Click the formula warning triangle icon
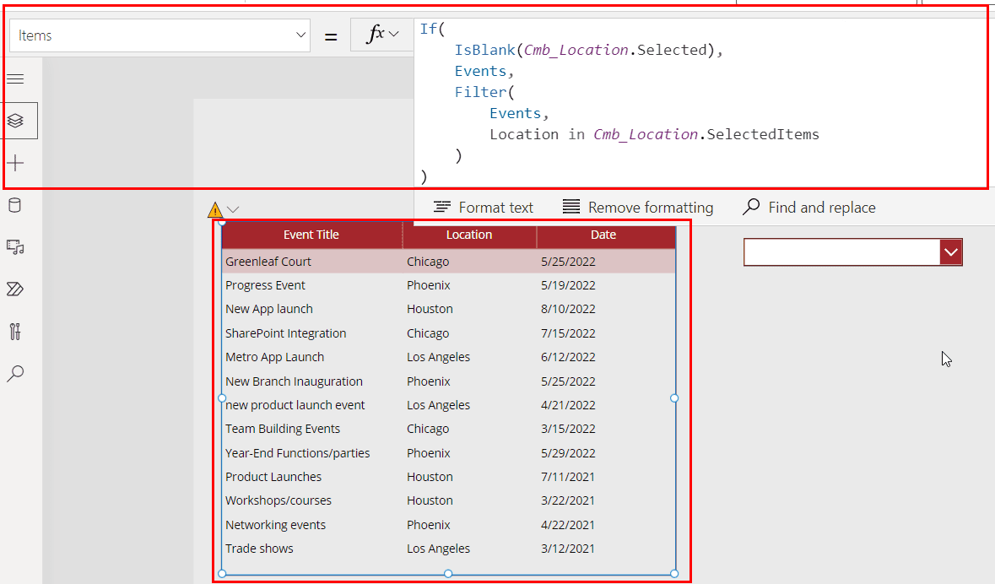 [216, 208]
